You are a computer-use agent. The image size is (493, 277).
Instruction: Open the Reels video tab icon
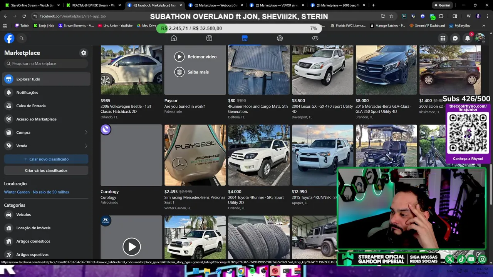pos(209,38)
